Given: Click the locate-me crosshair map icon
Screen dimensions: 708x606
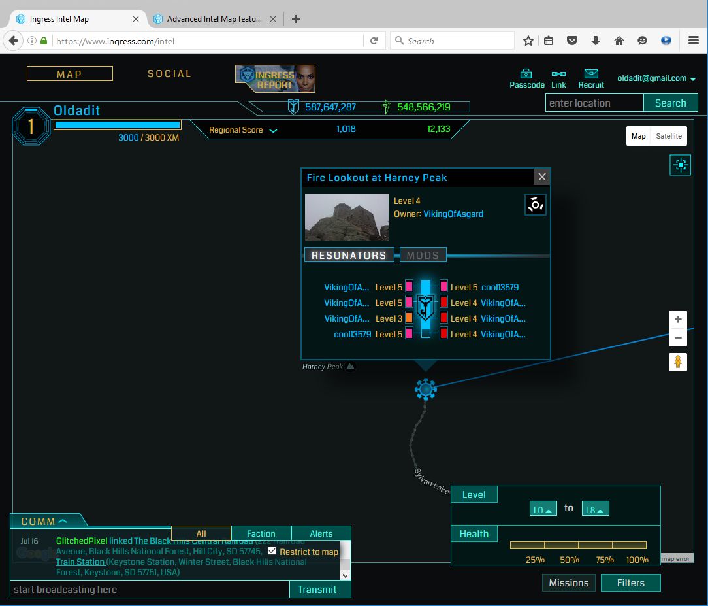Looking at the screenshot, I should [x=680, y=165].
